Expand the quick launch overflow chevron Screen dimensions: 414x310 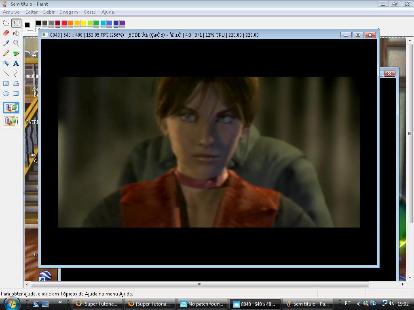pyautogui.click(x=60, y=302)
